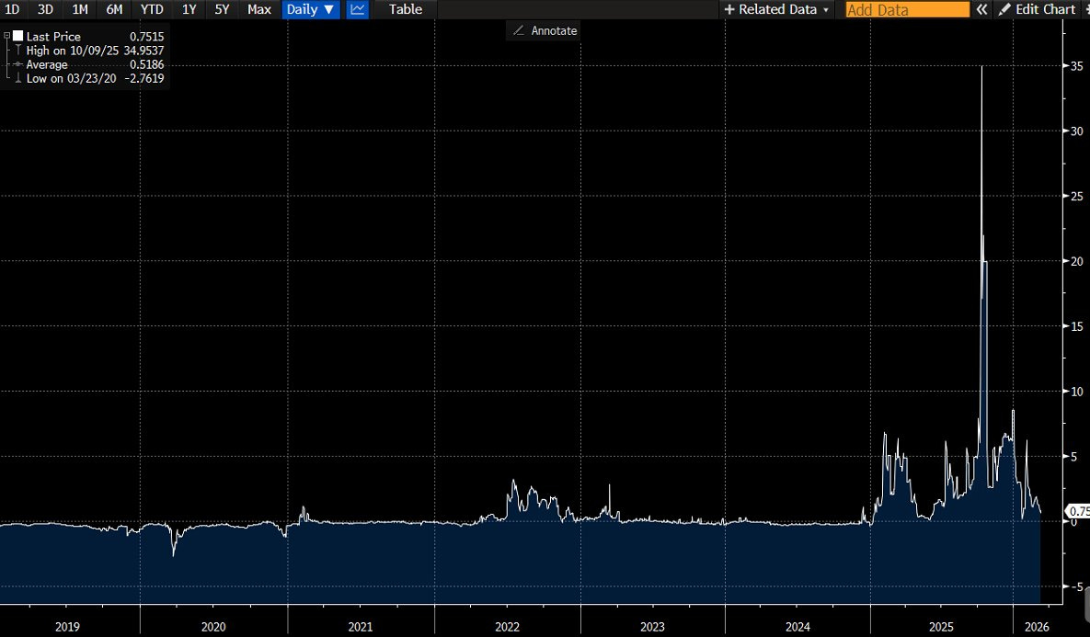Collapse panel with the double-chevron icon
This screenshot has width=1090, height=637.
point(981,9)
